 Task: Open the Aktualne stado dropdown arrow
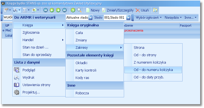[x=91, y=18]
